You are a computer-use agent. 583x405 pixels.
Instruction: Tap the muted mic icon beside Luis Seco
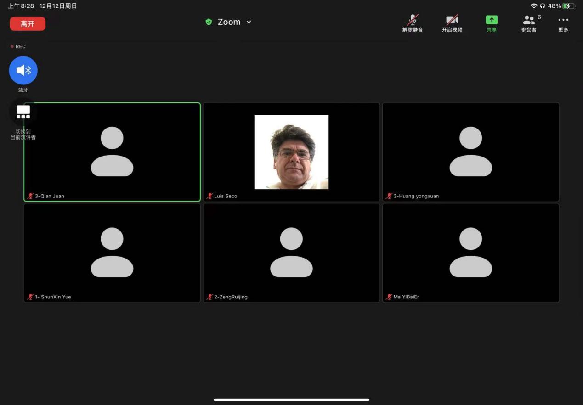[210, 196]
